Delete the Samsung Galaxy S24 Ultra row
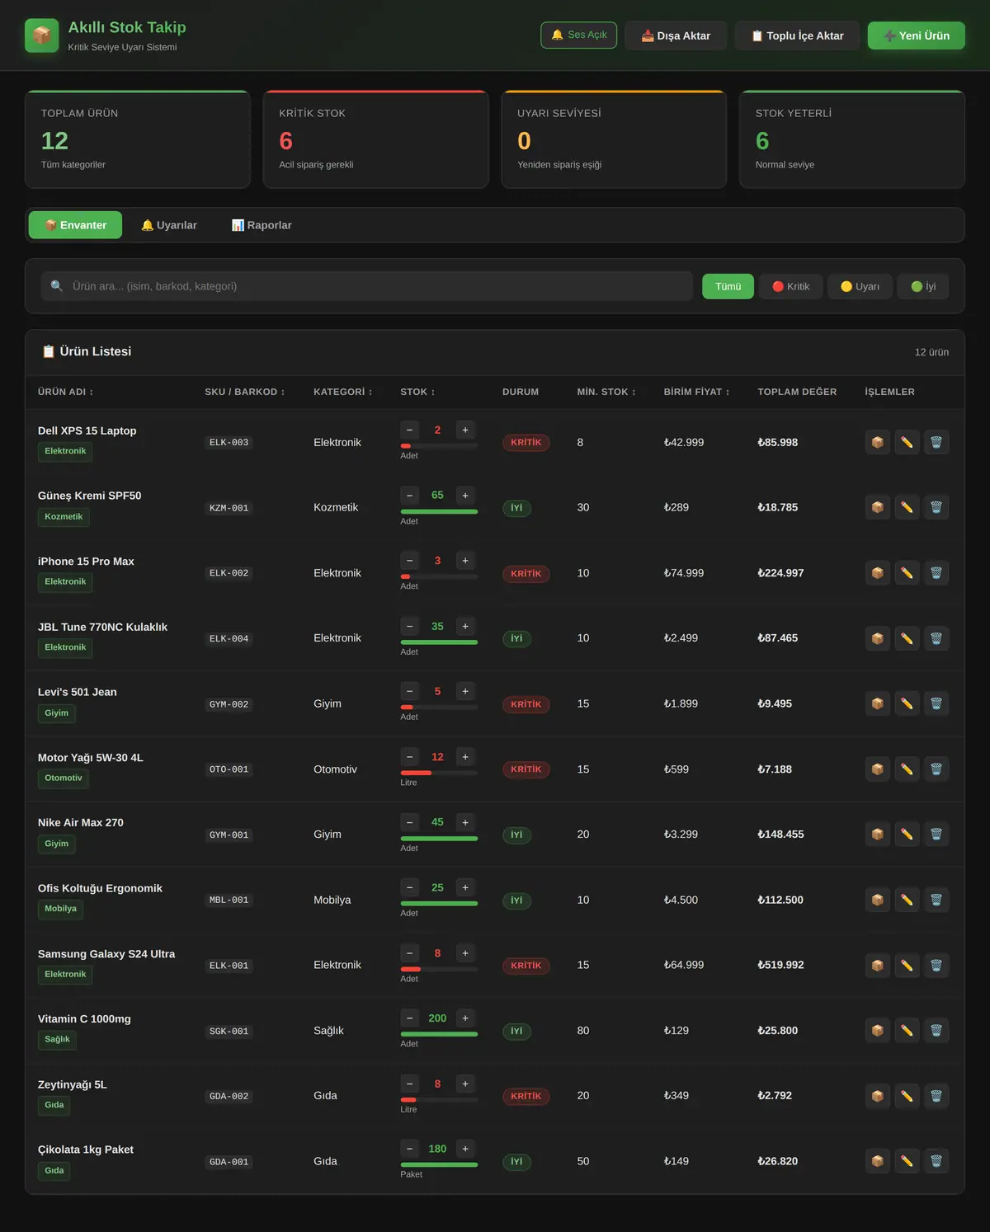This screenshot has height=1232, width=990. tap(936, 965)
